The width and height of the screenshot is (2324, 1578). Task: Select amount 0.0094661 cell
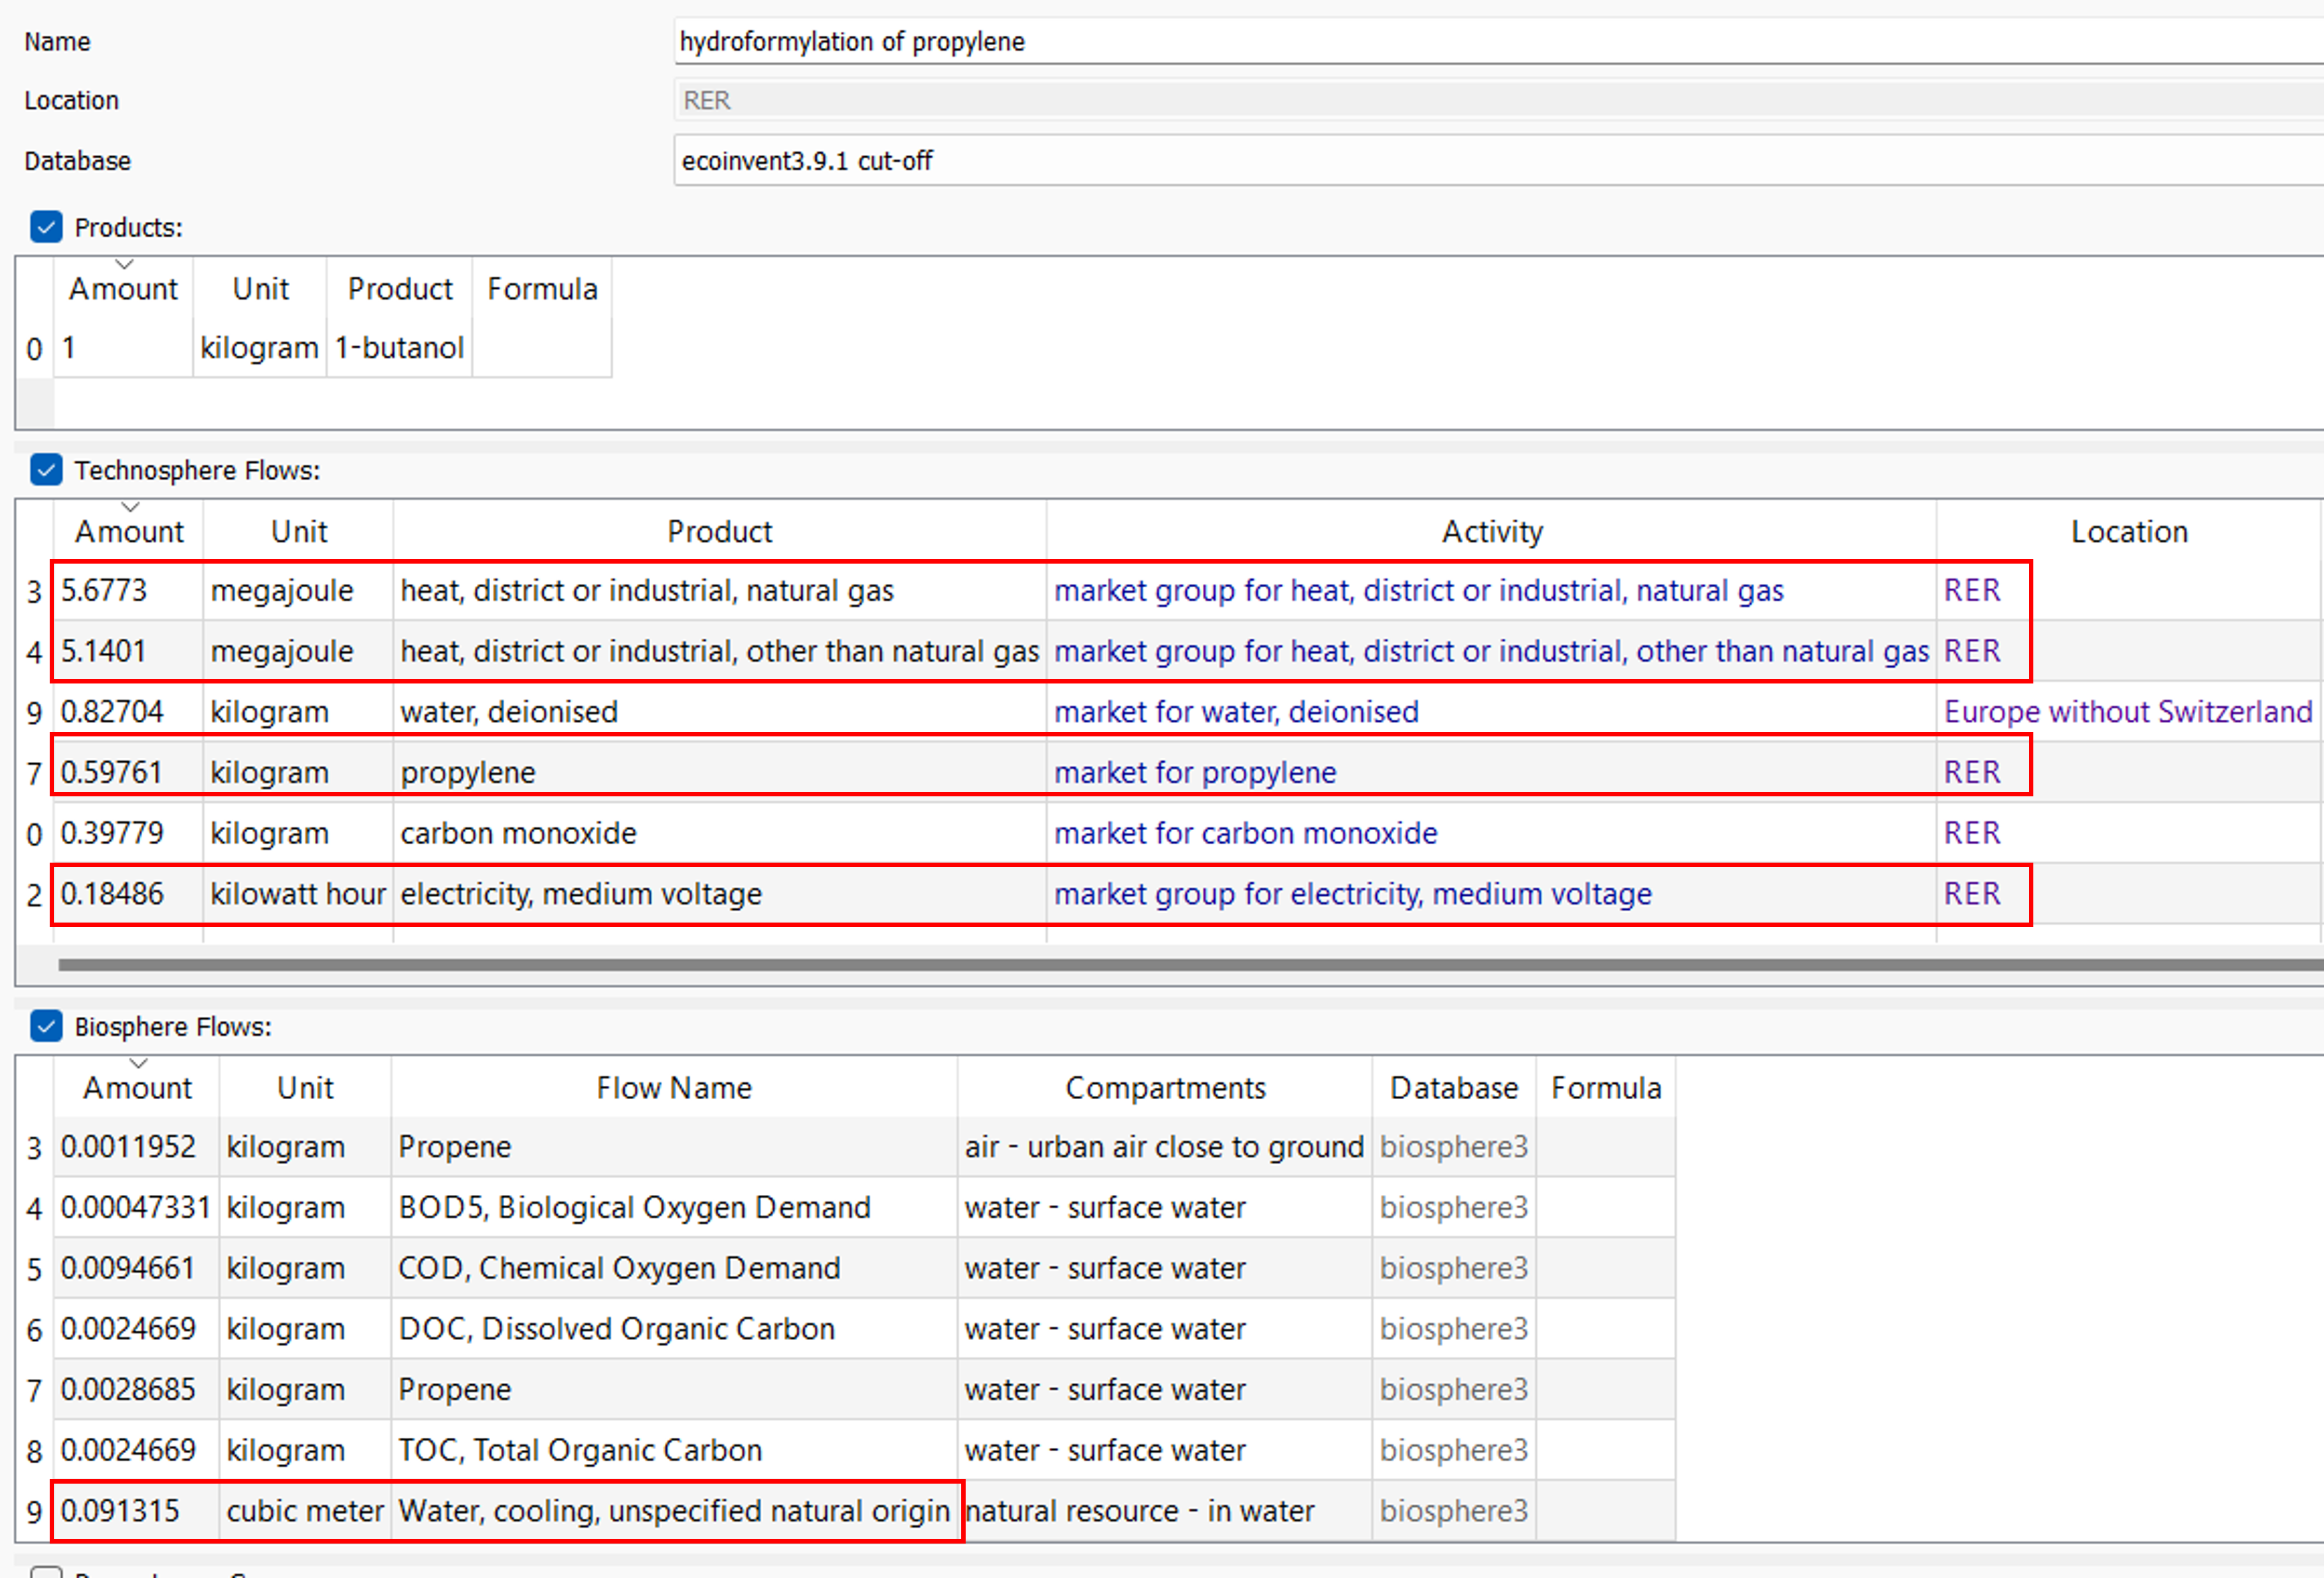[x=136, y=1268]
